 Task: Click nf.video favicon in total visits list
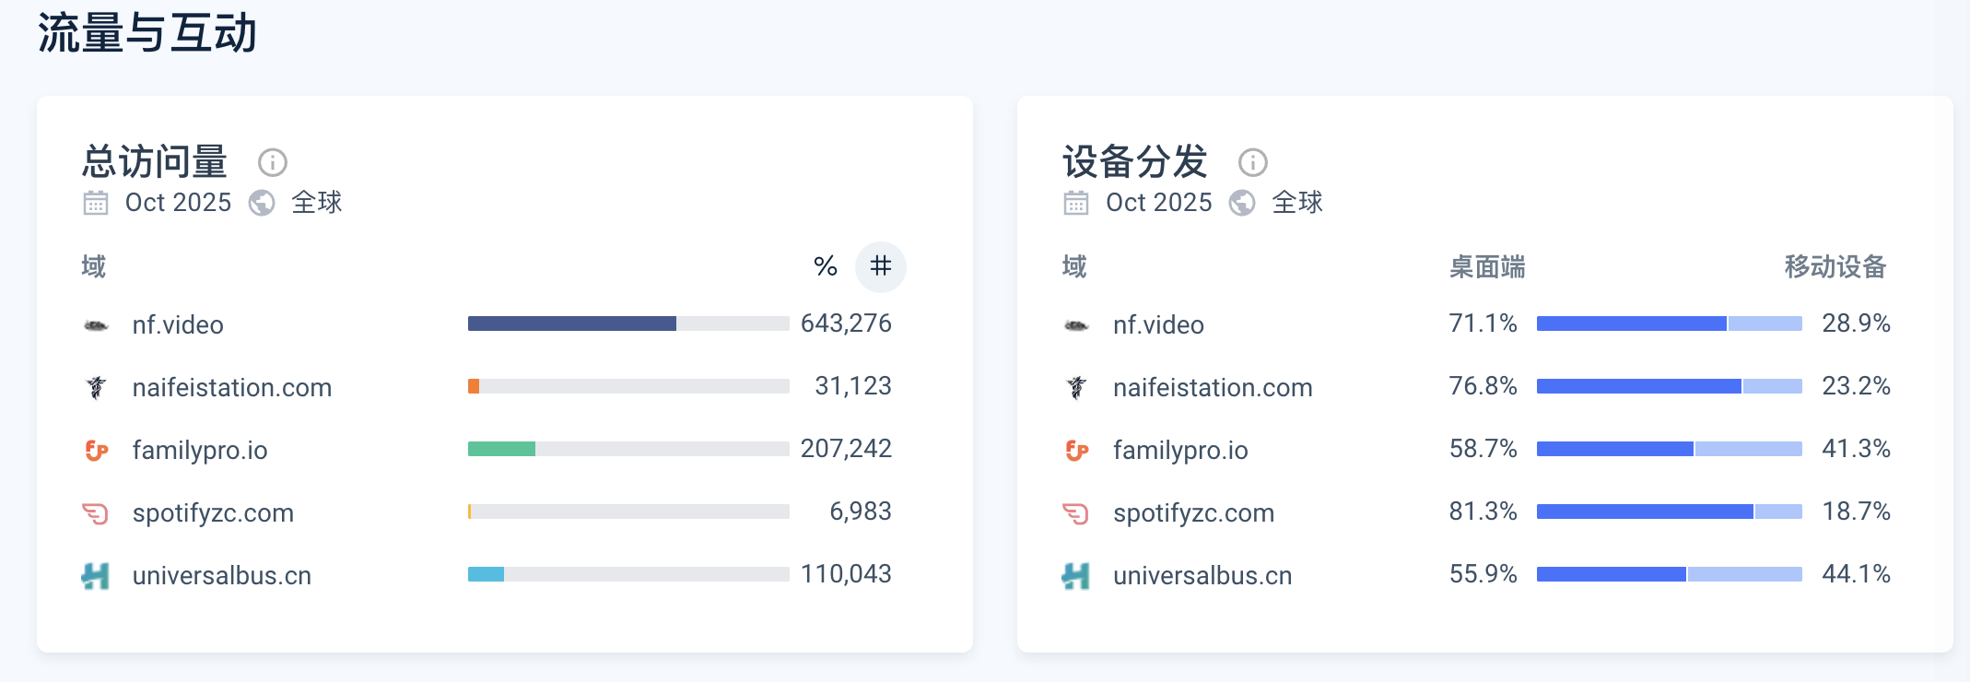coord(96,325)
